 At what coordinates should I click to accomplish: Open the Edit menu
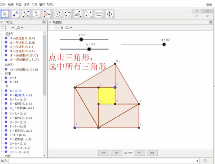(x=11, y=4)
